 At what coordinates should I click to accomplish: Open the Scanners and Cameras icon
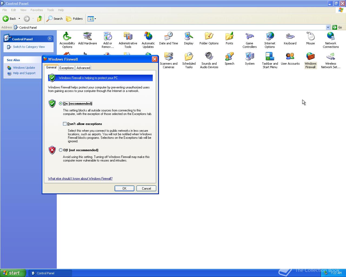click(x=168, y=60)
